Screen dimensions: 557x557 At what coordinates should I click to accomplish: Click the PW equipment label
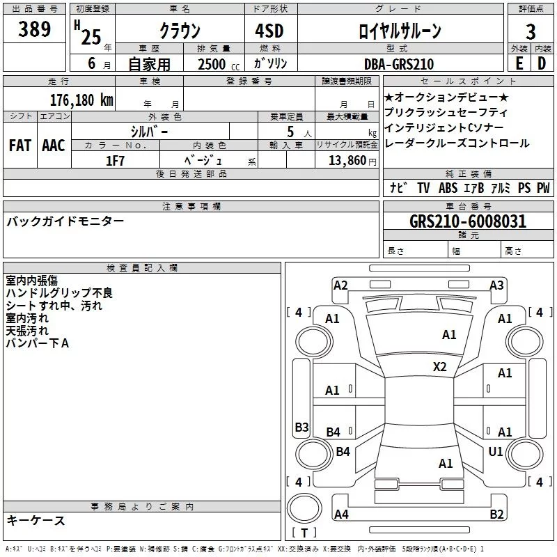tap(543, 188)
